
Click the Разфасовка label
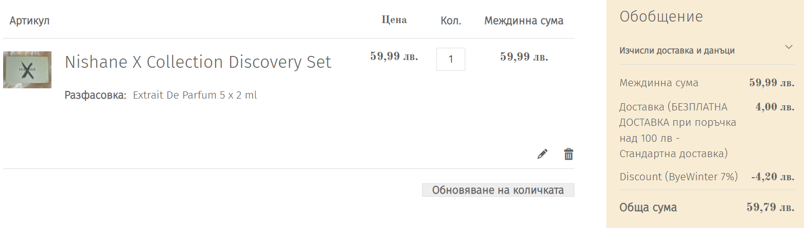click(x=95, y=95)
